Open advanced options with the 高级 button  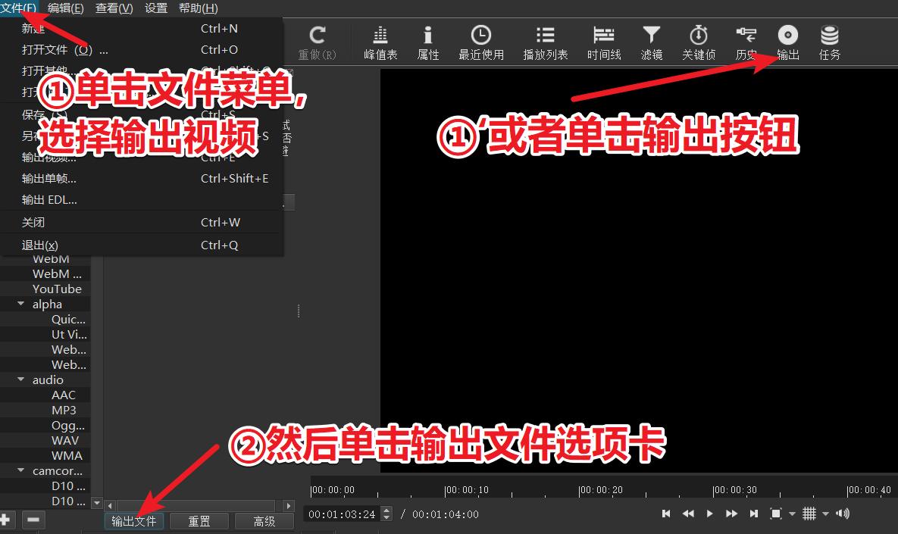pos(264,520)
